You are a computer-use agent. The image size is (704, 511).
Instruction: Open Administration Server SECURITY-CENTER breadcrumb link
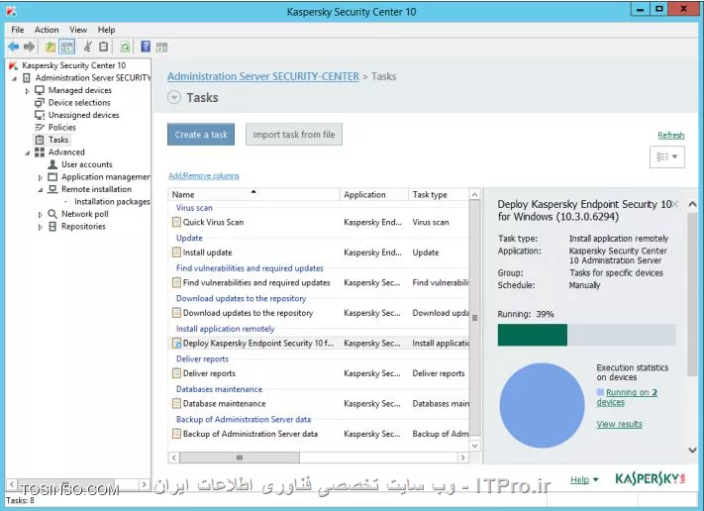[263, 76]
